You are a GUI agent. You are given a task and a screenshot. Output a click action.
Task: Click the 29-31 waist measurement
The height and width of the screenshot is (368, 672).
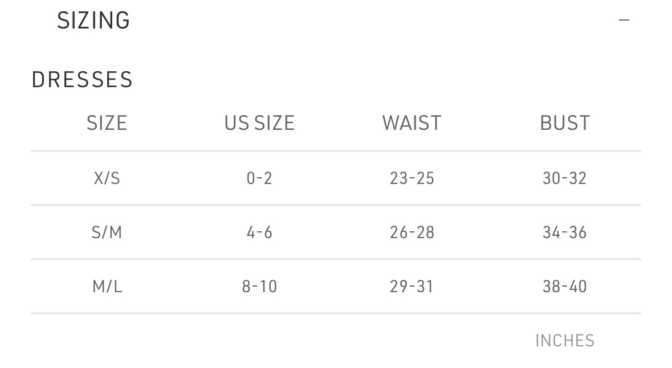412,286
